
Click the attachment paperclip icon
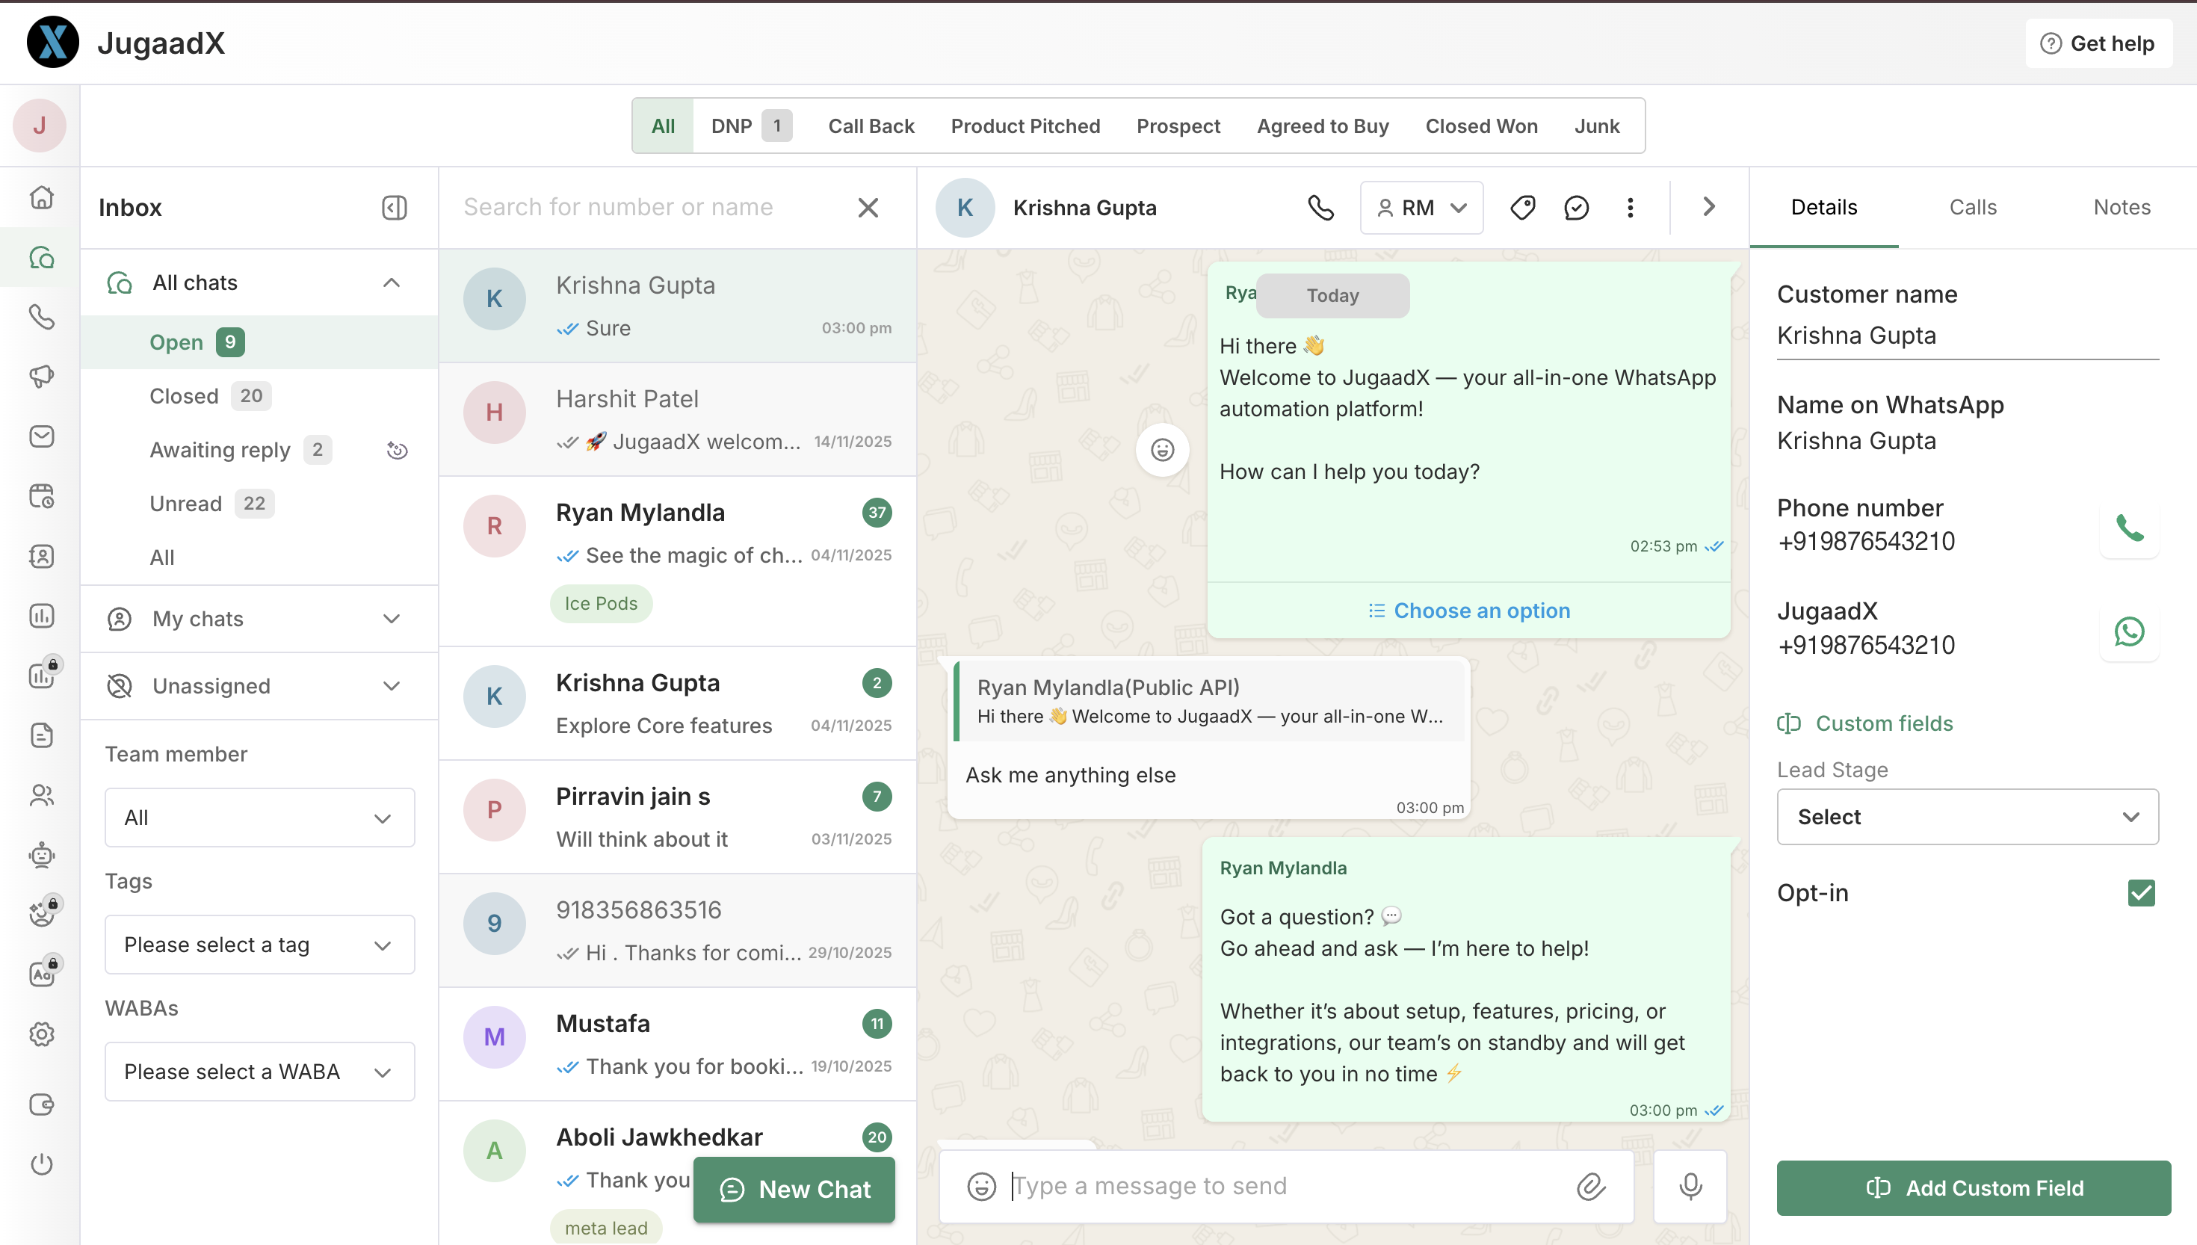tap(1591, 1186)
